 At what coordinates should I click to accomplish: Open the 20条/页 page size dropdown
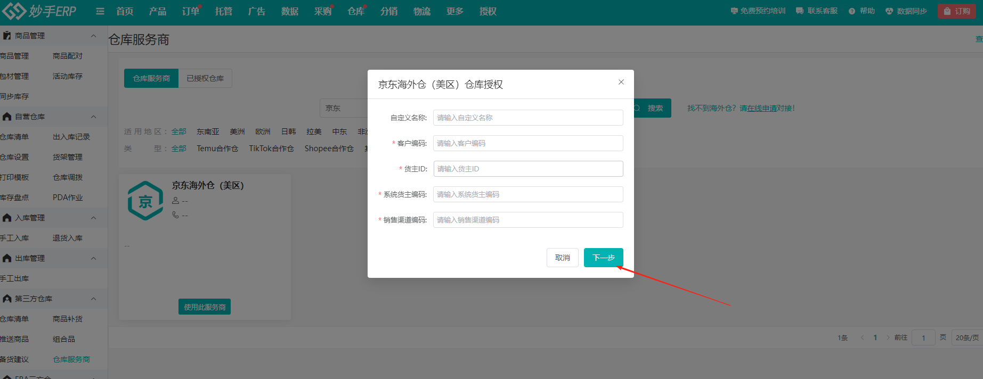tap(967, 337)
